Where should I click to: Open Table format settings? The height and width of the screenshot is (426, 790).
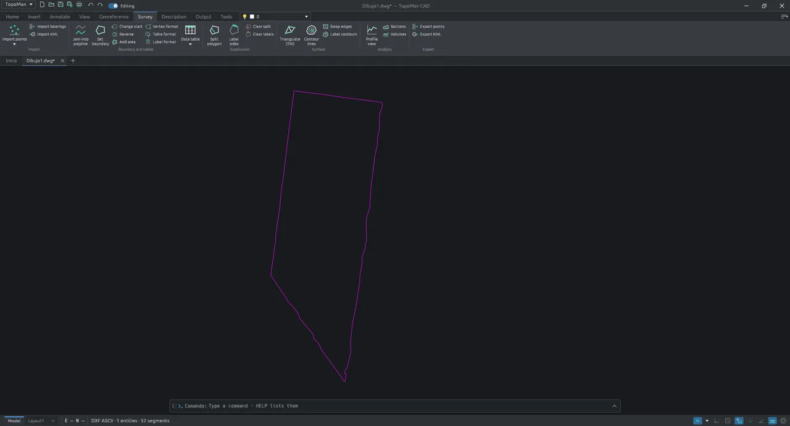(x=160, y=34)
